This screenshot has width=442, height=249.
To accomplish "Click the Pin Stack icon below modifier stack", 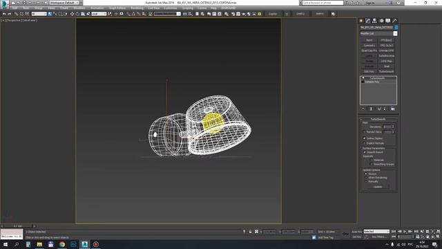I will 363,109.
